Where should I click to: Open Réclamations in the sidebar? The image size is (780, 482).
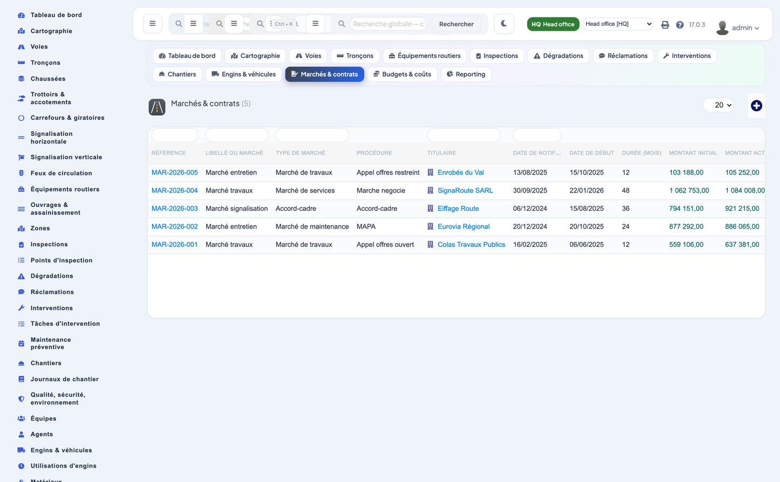tap(52, 292)
